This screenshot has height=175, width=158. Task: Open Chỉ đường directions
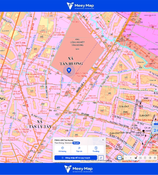(62, 149)
